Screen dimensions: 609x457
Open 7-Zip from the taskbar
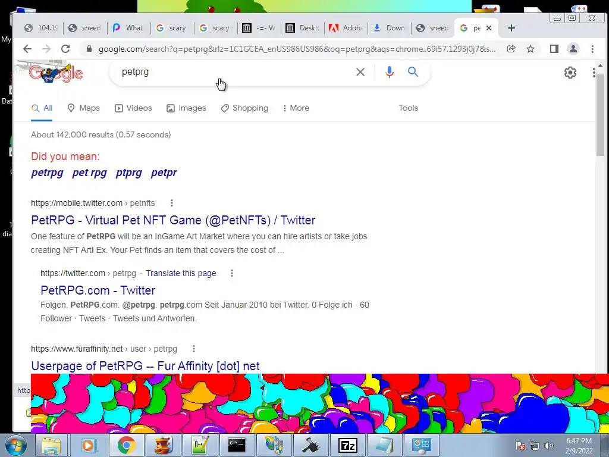pyautogui.click(x=348, y=445)
